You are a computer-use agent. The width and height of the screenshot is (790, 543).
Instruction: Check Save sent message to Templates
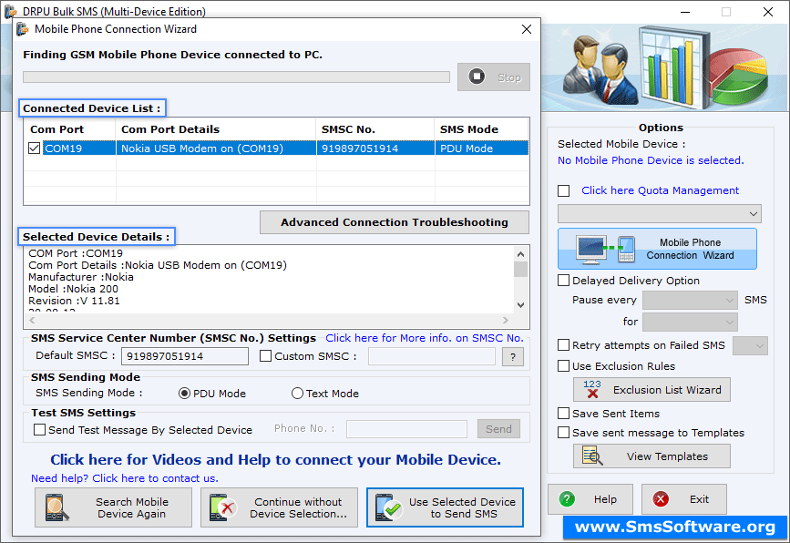(564, 433)
